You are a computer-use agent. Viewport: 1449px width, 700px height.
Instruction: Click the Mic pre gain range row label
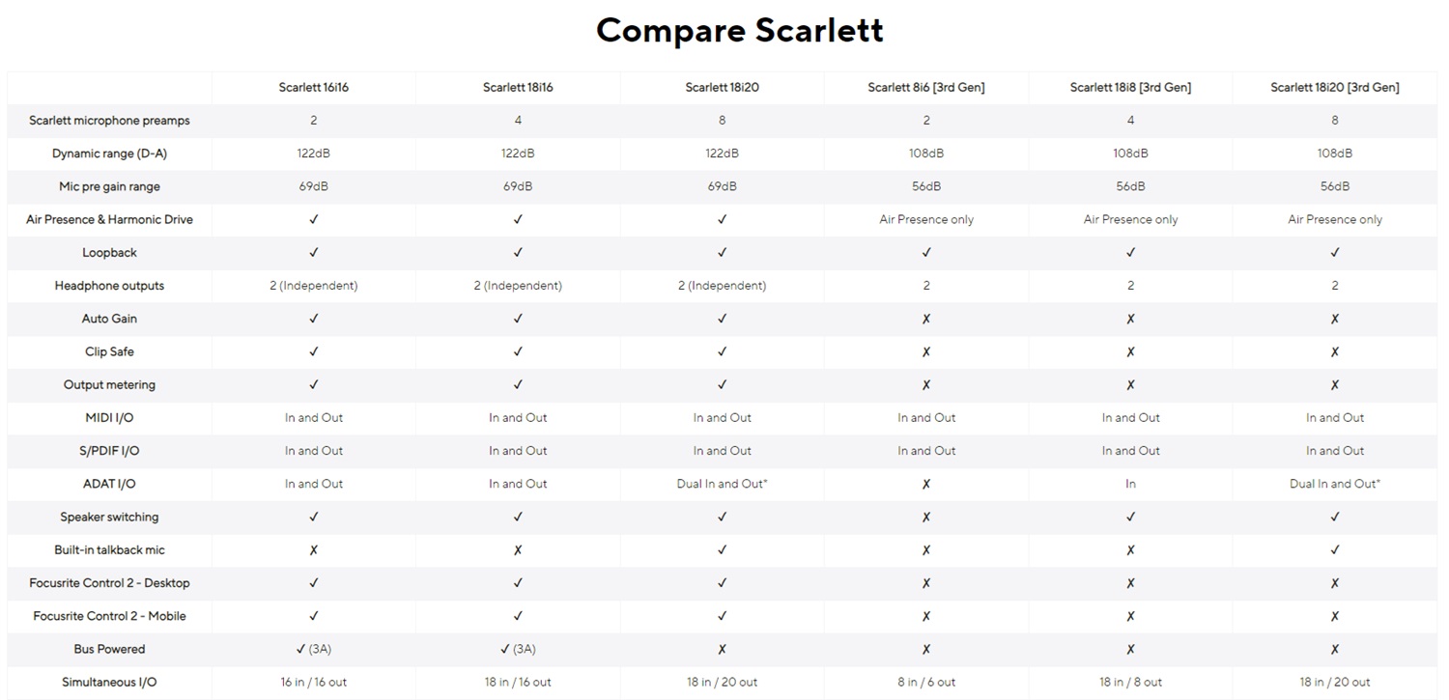[109, 187]
